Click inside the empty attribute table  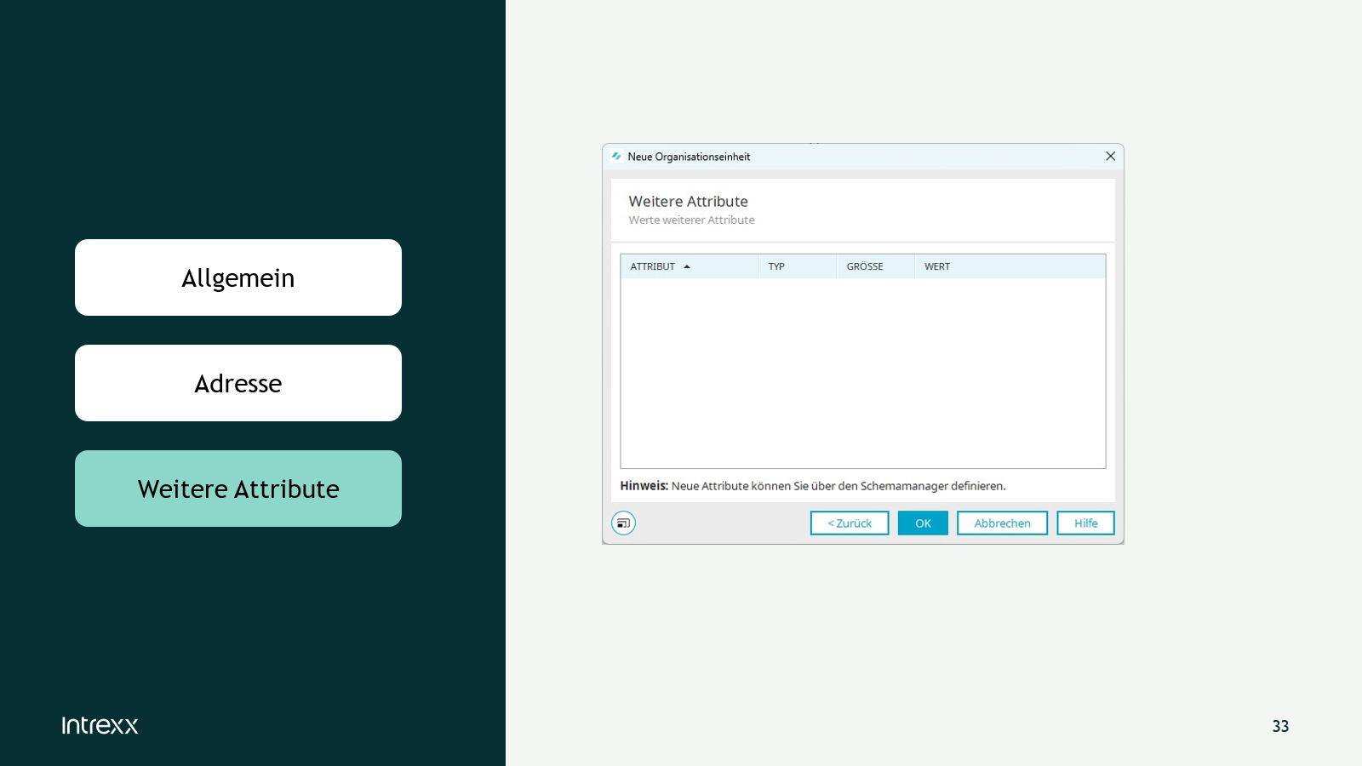[862, 373]
